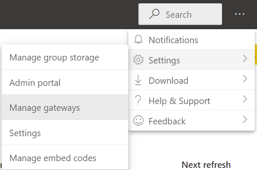Open the Admin portal entry
The width and height of the screenshot is (257, 170).
(35, 82)
